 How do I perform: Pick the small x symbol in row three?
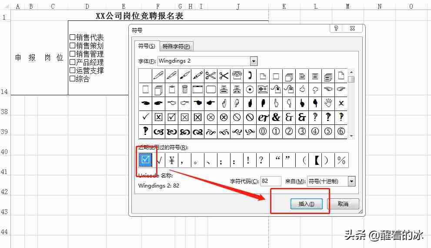pos(341,103)
